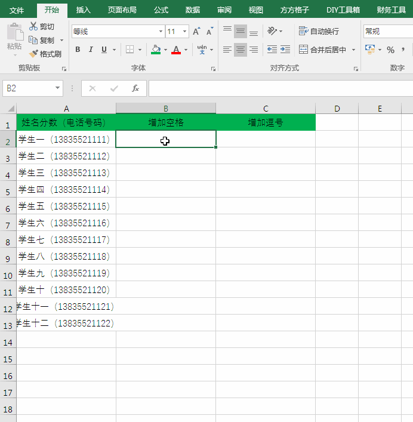Select cell 学生十二（13835521122）
This screenshot has width=413, height=422.
(x=66, y=323)
